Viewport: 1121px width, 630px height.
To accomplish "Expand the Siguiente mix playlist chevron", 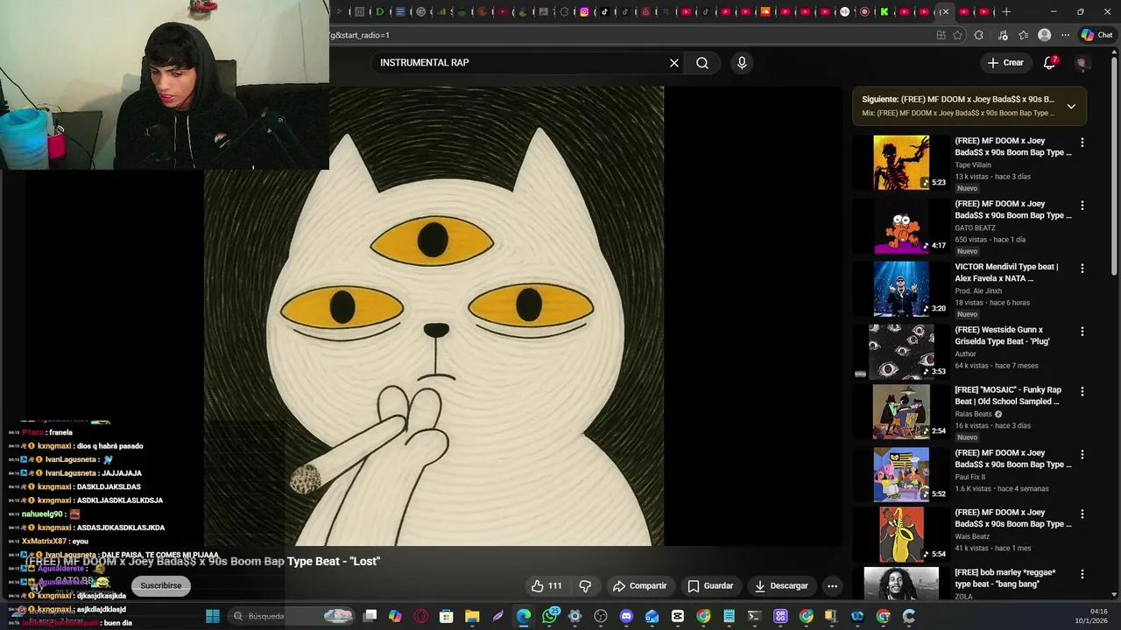I will tap(1071, 106).
